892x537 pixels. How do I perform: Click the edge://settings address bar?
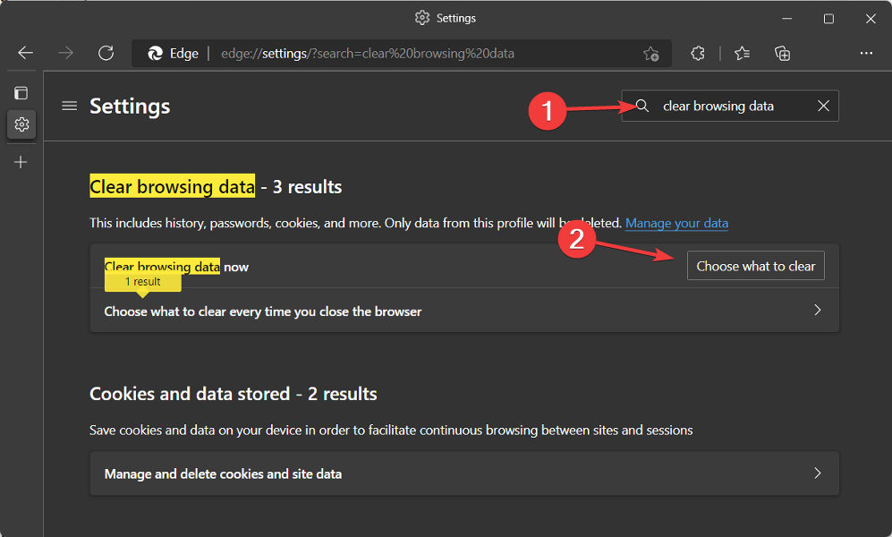click(402, 54)
